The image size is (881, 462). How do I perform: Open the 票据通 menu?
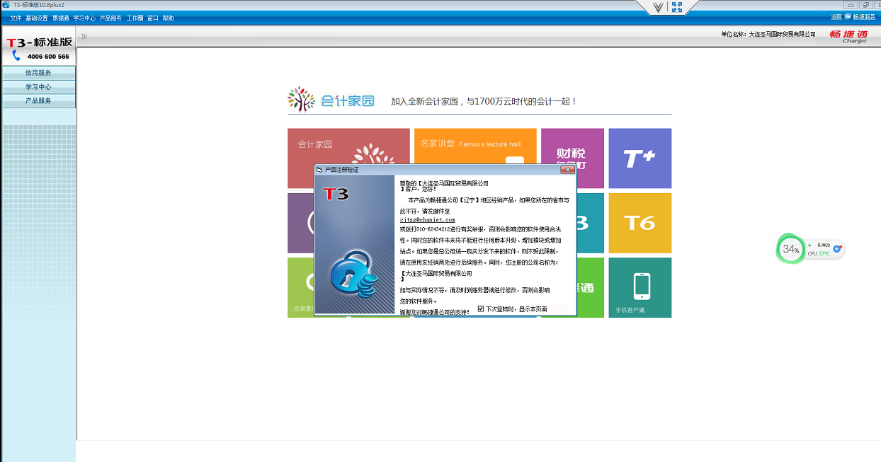pos(60,18)
